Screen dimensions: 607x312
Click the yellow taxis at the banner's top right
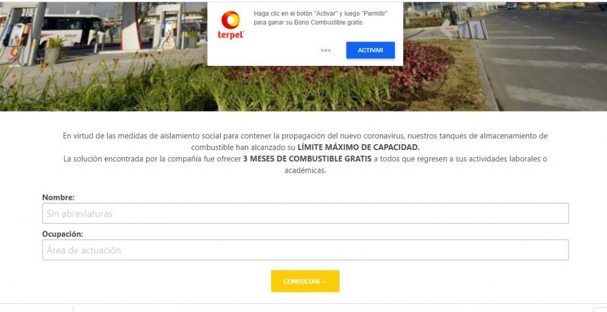click(557, 5)
